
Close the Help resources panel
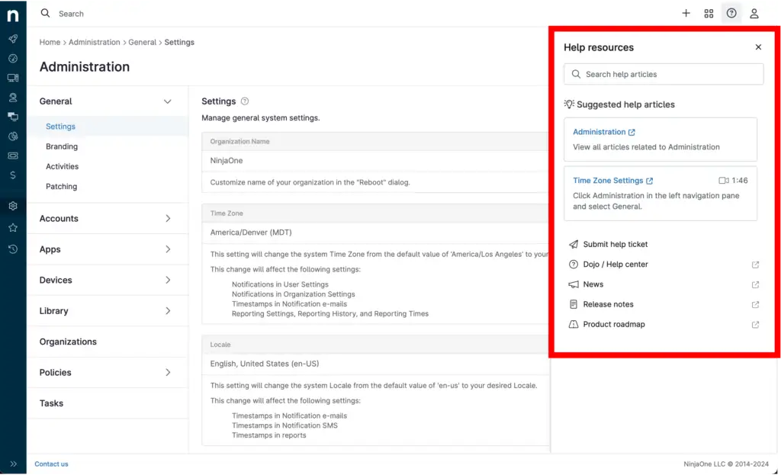point(758,47)
